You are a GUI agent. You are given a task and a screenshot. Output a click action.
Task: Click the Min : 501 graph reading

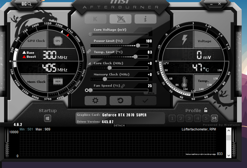click(x=26, y=129)
